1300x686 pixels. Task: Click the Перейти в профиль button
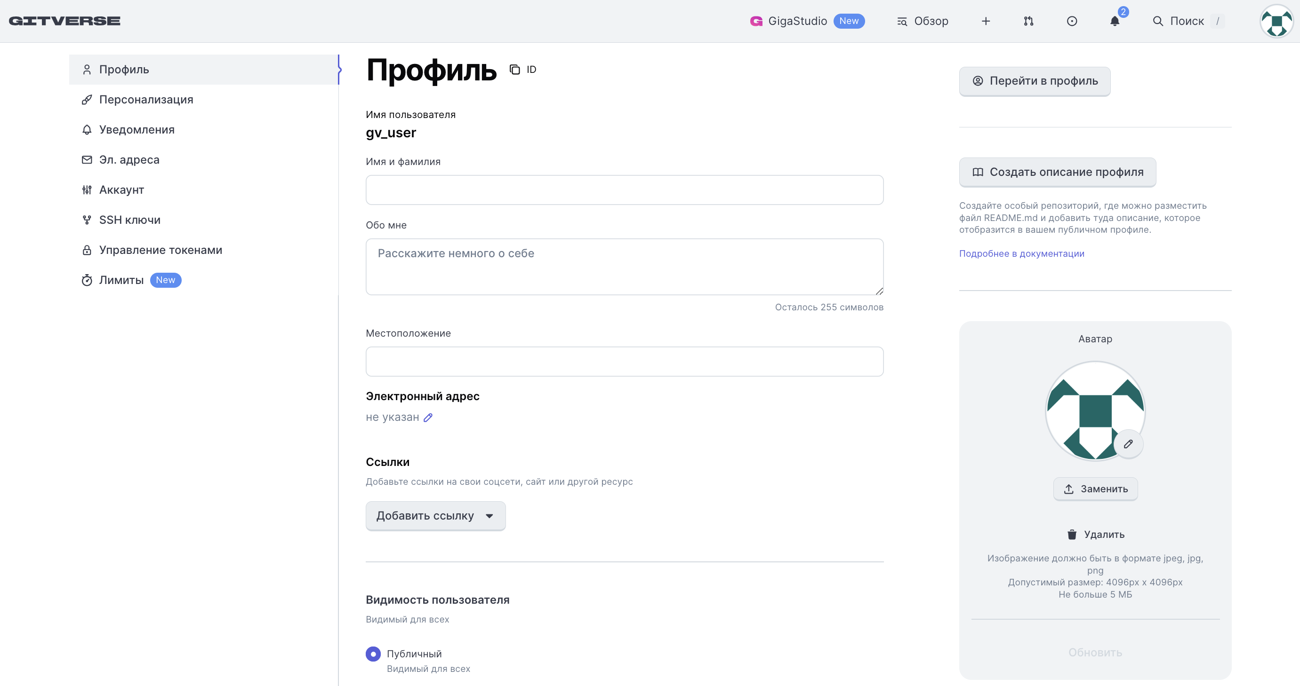click(x=1034, y=81)
